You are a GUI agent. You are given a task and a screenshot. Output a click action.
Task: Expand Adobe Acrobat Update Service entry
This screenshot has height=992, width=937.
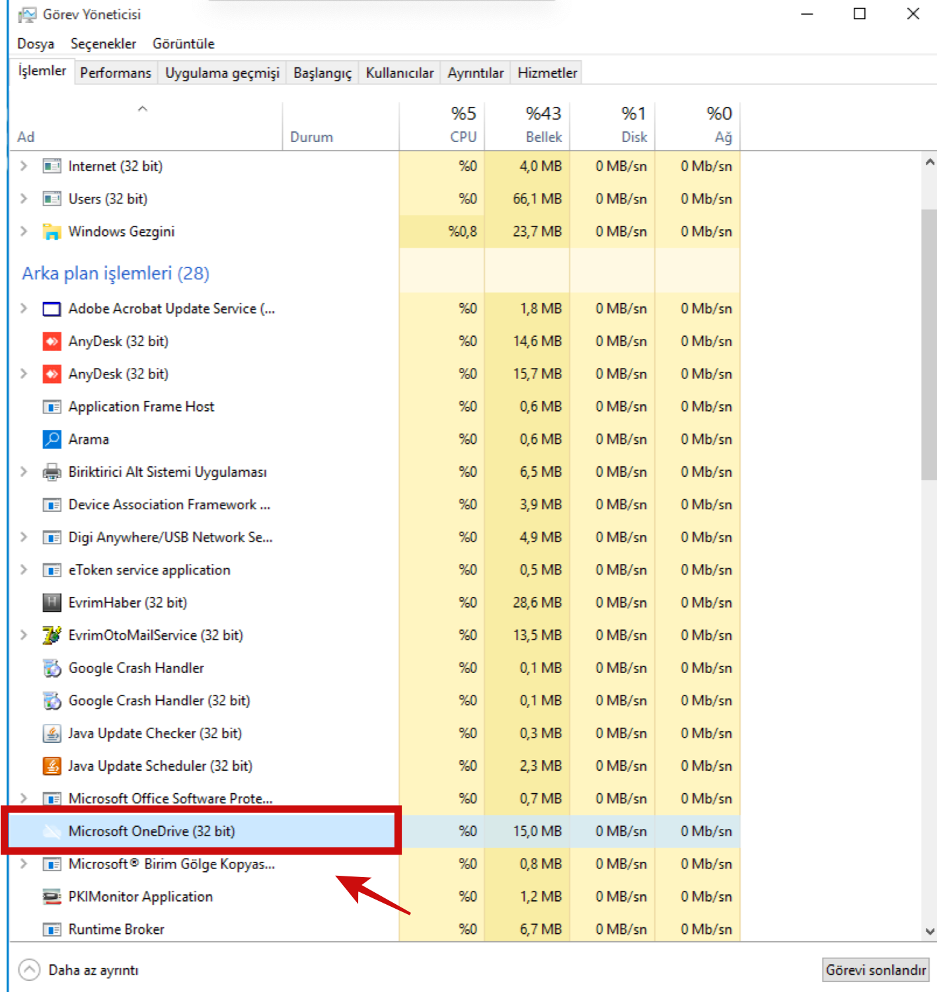pyautogui.click(x=24, y=308)
